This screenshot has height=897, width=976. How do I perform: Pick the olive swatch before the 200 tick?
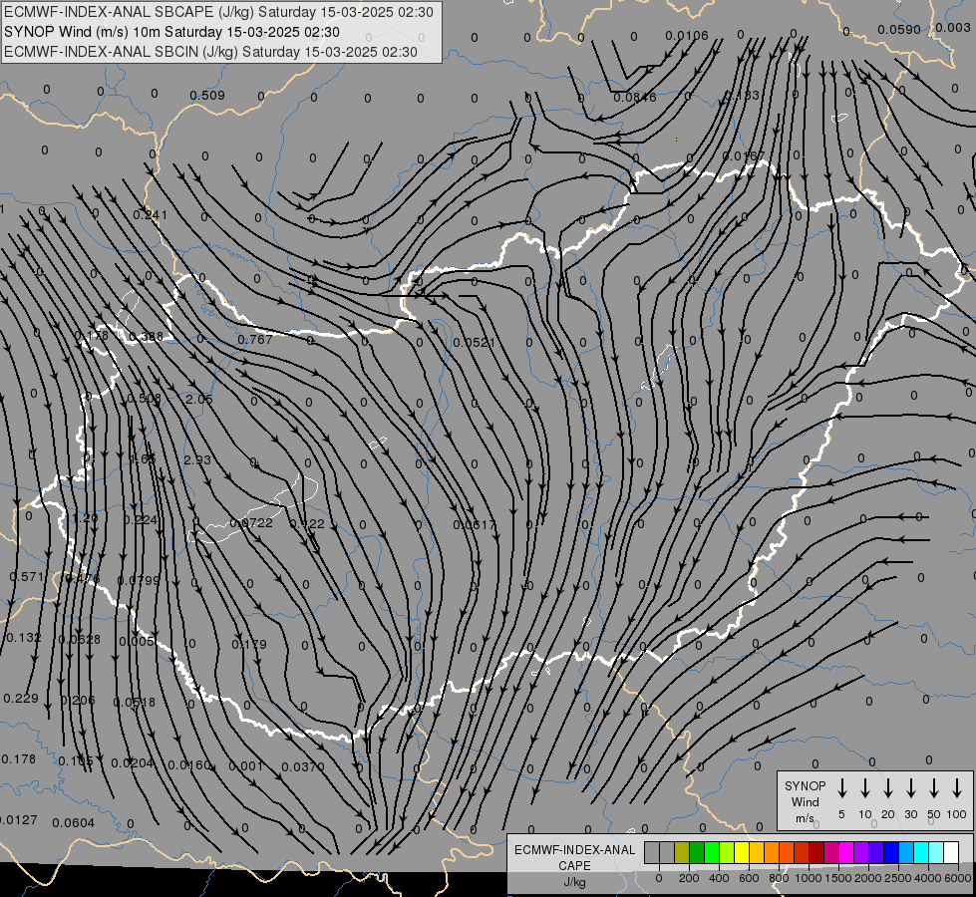682,853
